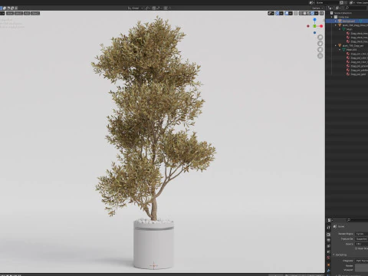Viewport: 368px width, 276px height.
Task: Open the outliner display mode dropdown
Action: click(338, 8)
